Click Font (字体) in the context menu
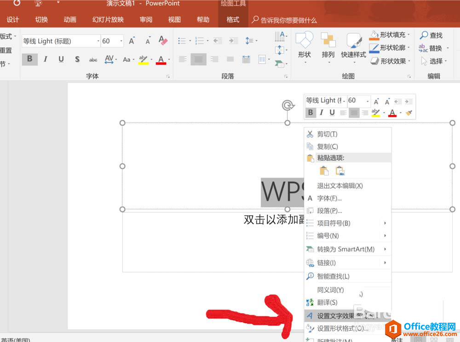Viewport: 460px width, 342px height. coord(329,198)
